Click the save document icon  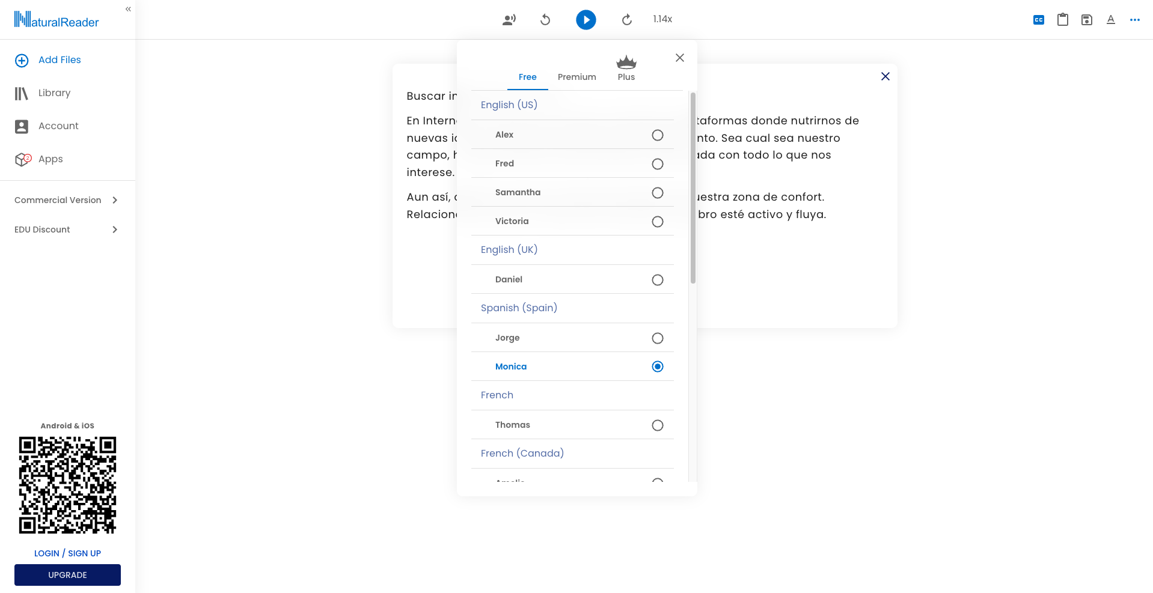coord(1087,20)
